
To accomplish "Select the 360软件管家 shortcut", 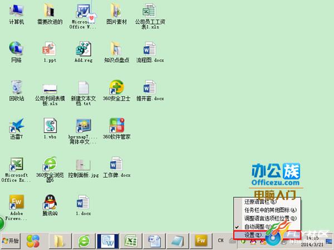I will 116,129.
